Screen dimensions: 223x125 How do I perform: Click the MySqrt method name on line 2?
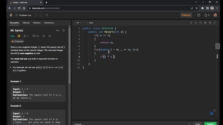click(109, 32)
